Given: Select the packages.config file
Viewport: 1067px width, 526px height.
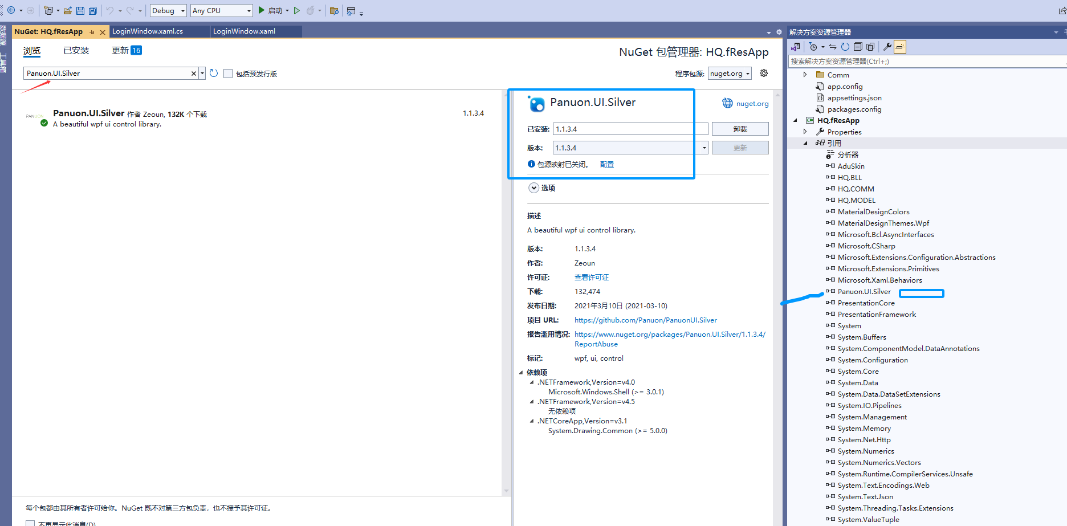Looking at the screenshot, I should (854, 109).
